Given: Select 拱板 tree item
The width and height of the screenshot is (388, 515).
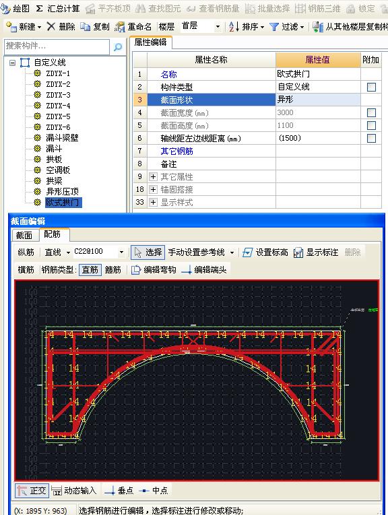Looking at the screenshot, I should pyautogui.click(x=54, y=160).
